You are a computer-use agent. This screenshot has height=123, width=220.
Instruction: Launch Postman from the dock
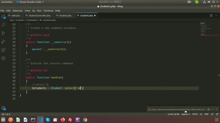point(11,120)
